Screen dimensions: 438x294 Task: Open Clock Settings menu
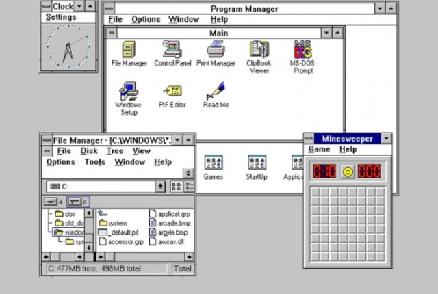61,17
